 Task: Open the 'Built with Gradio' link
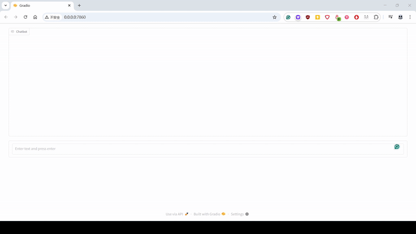[210, 214]
